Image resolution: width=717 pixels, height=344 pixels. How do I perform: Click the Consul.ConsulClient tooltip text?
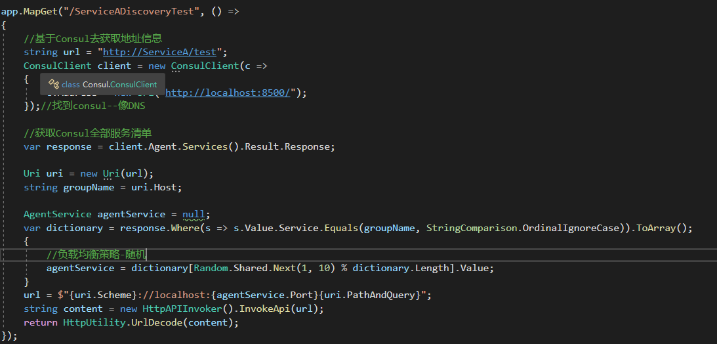tap(119, 84)
